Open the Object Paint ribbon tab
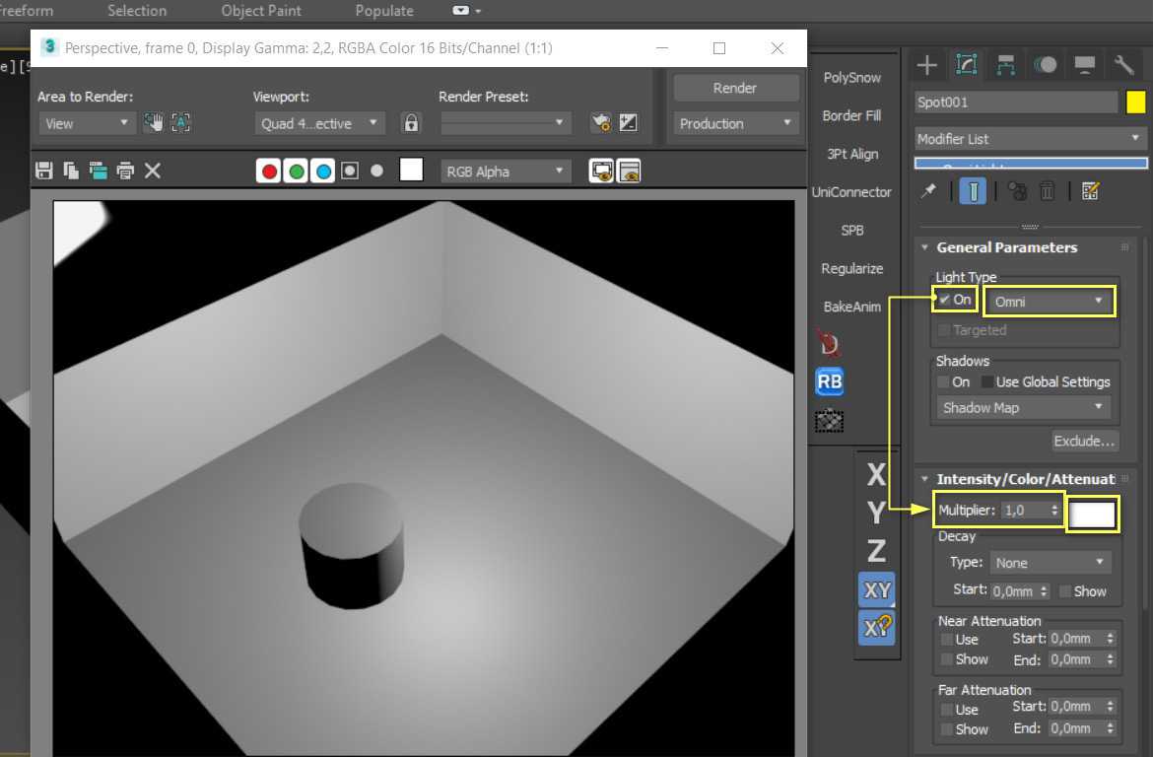 click(x=262, y=11)
